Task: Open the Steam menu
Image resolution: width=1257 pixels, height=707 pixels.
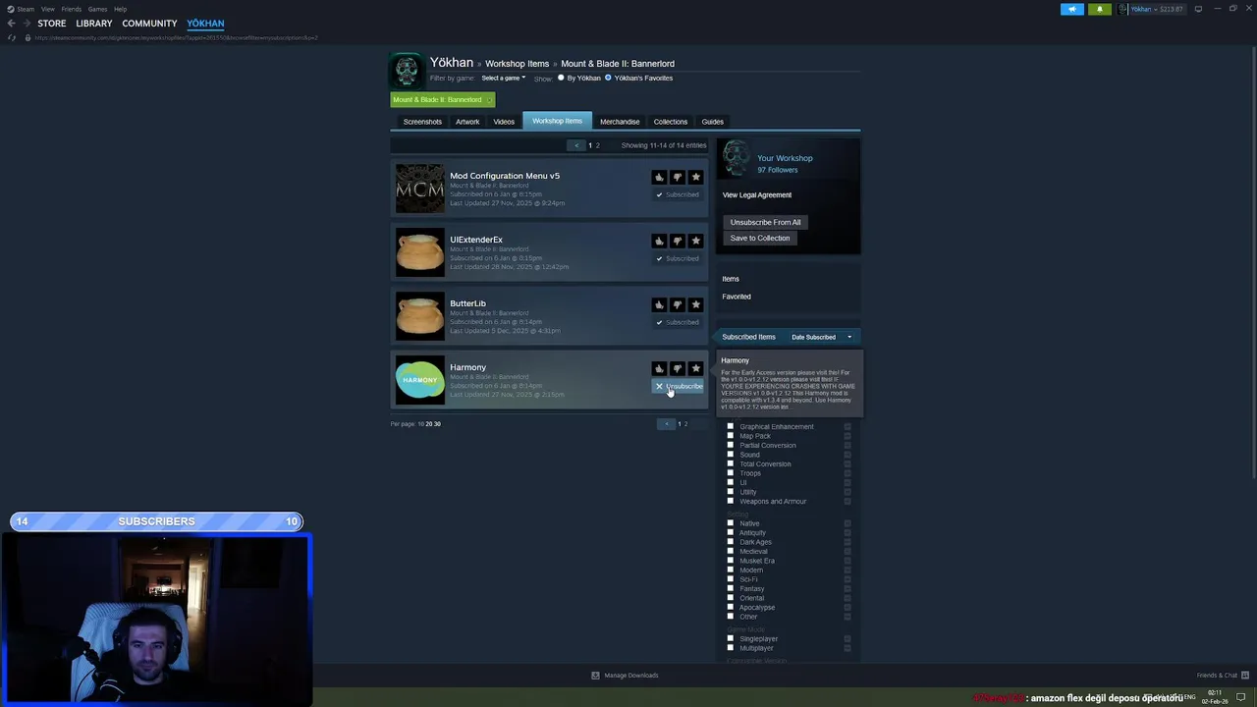Action: (x=26, y=9)
